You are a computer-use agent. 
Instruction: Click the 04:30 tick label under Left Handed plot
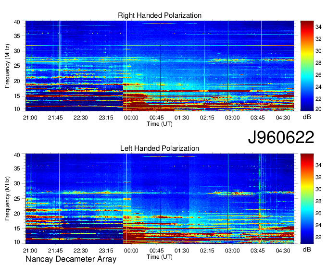(283, 251)
